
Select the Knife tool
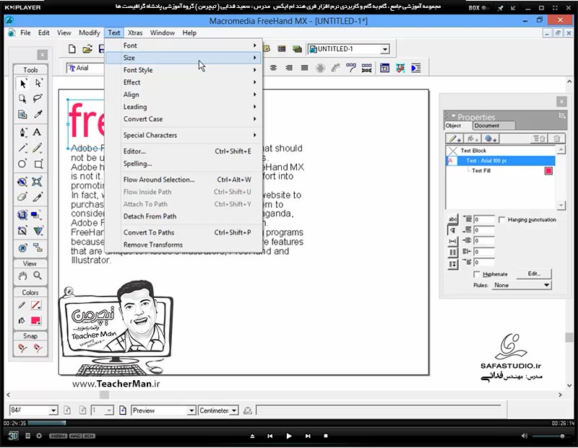point(38,197)
